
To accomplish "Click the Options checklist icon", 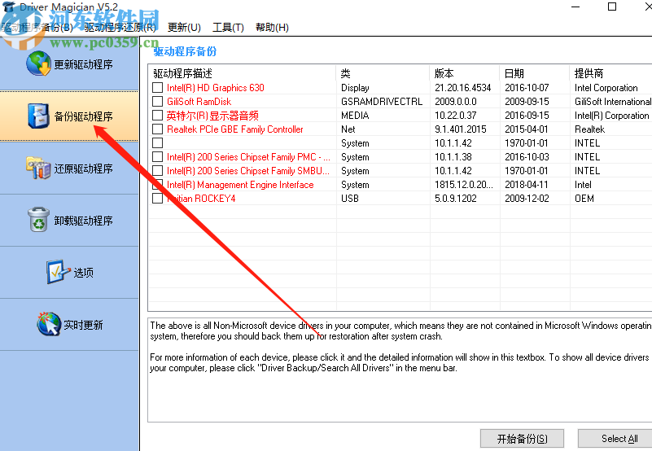I will [x=59, y=272].
